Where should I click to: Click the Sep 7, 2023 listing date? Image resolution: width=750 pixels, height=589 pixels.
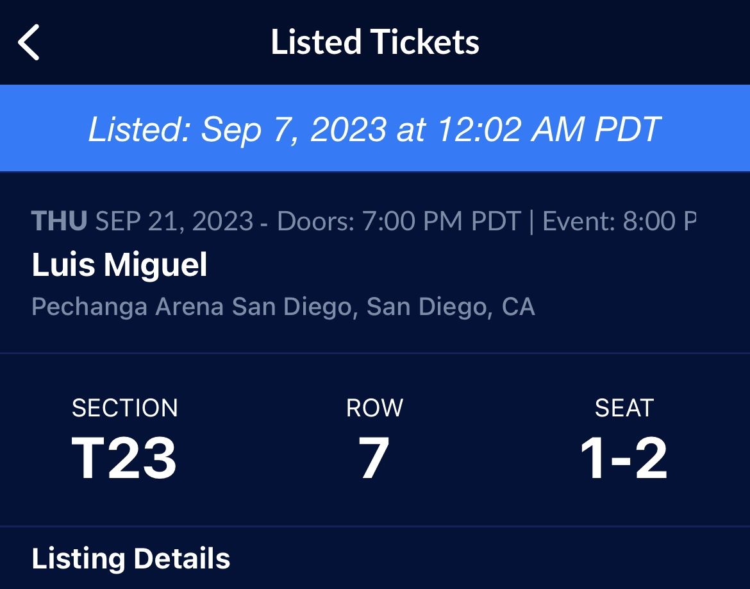294,129
